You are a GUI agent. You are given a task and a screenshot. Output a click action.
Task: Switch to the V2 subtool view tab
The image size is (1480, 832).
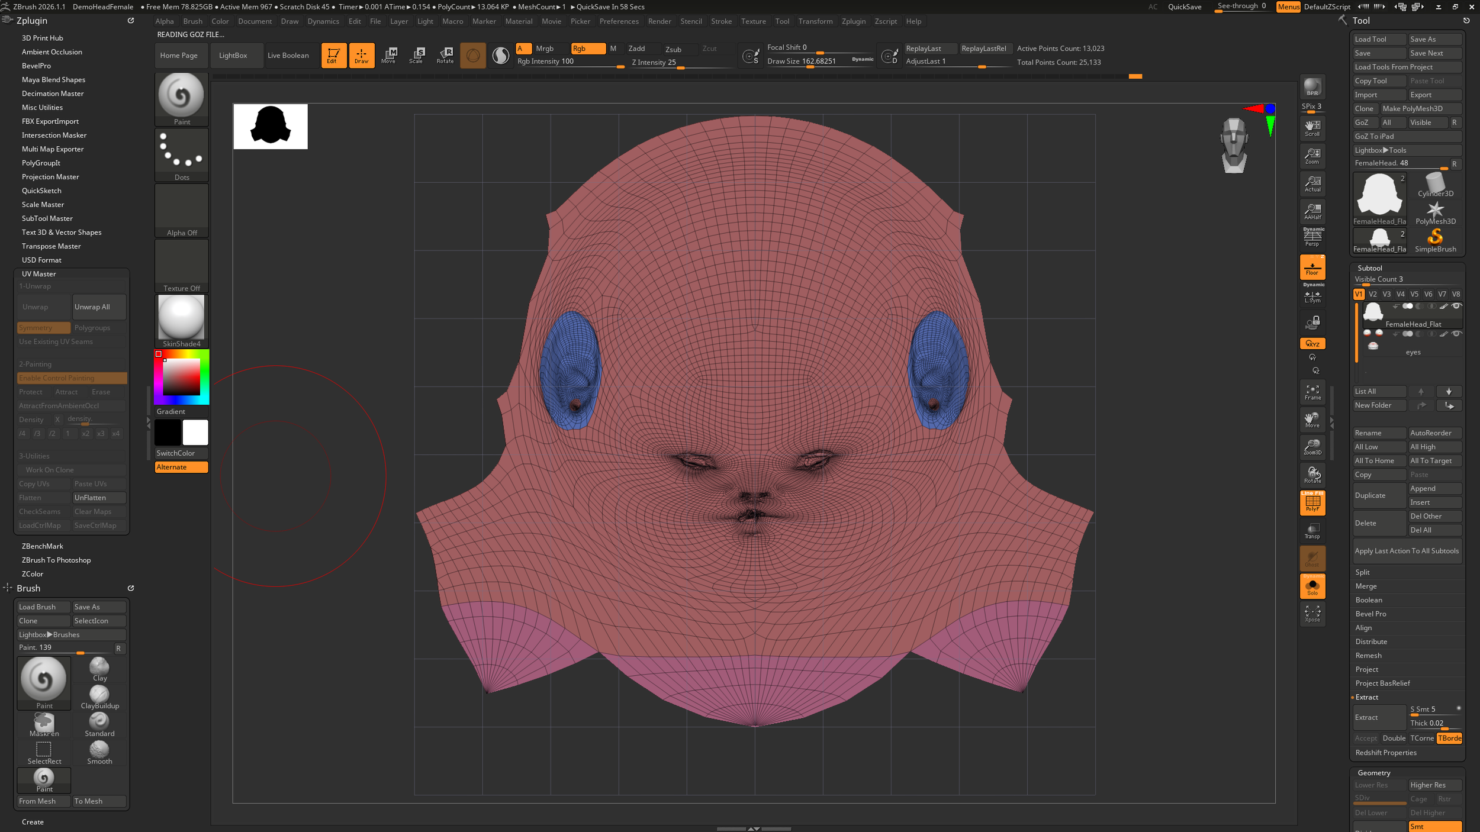pos(1372,294)
